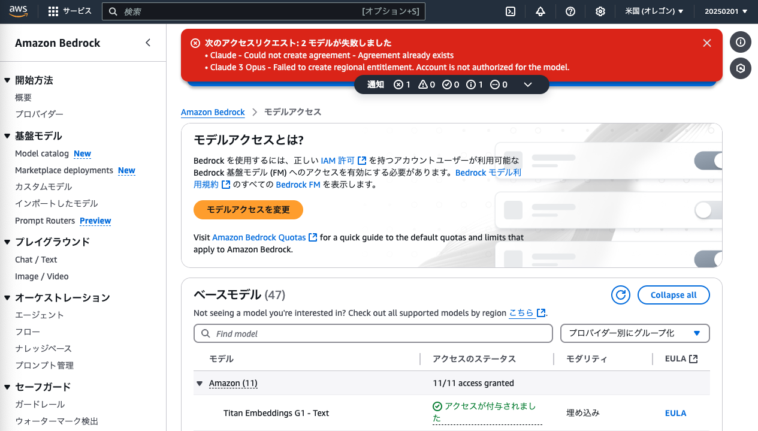Open the プロバイダー別にグループ化 dropdown
Image resolution: width=758 pixels, height=431 pixels.
click(x=635, y=333)
